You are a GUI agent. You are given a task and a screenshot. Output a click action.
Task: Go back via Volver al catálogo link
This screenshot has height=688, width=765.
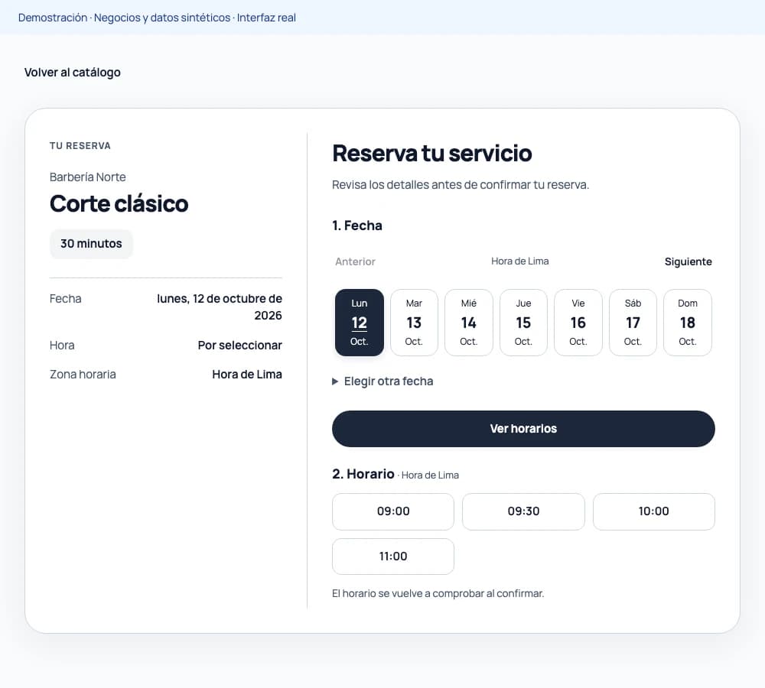point(72,72)
